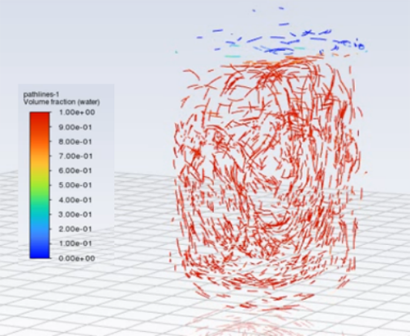Pick the 1.00e-01 legend label
This screenshot has height=336, width=410.
click(75, 243)
